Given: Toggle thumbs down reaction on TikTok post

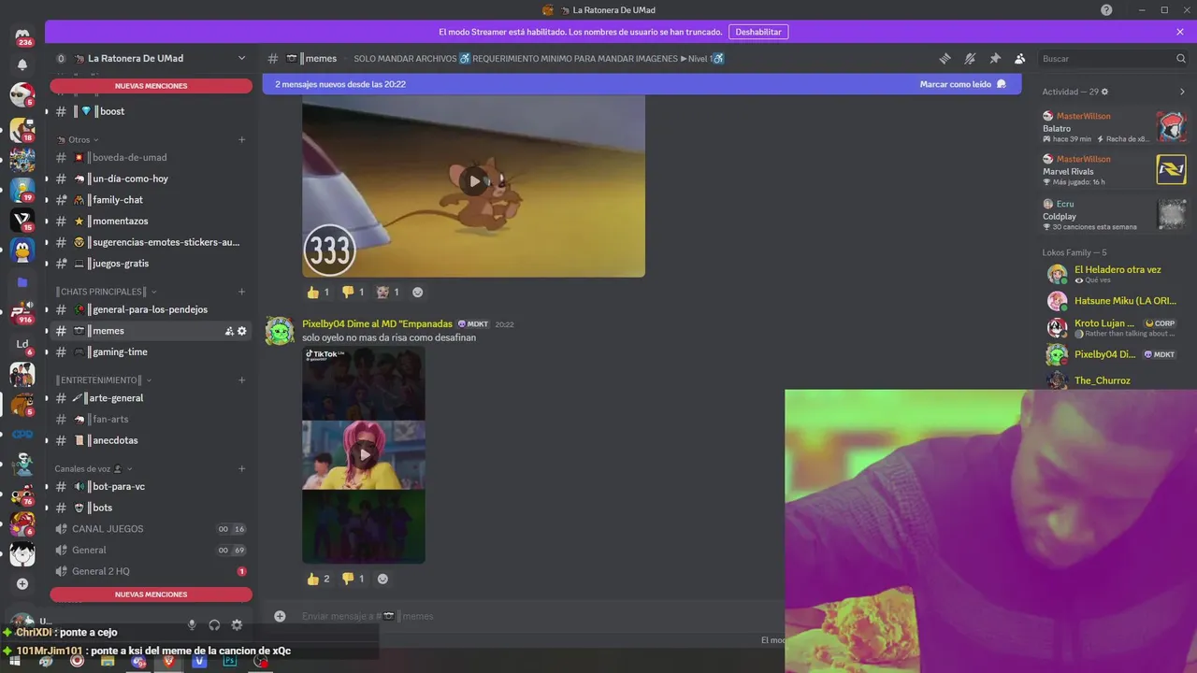Looking at the screenshot, I should [353, 579].
